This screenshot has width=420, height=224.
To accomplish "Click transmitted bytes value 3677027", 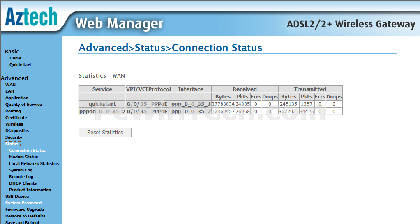I will tap(288, 112).
